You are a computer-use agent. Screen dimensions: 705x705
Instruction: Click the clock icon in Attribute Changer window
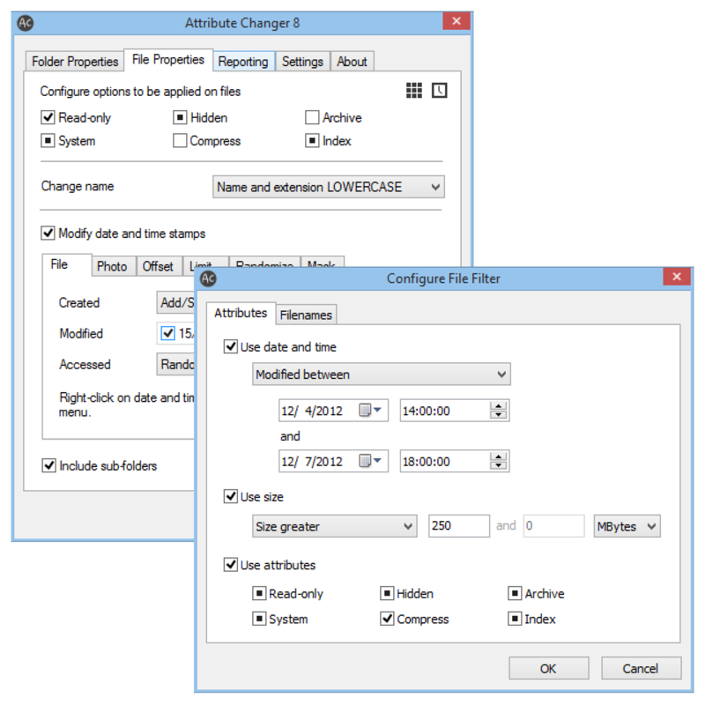click(439, 91)
